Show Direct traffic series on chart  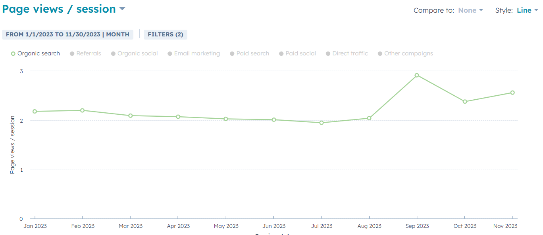coord(347,53)
